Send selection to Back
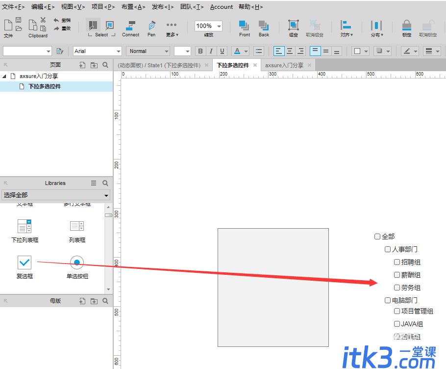This screenshot has height=369, width=446. click(x=264, y=28)
